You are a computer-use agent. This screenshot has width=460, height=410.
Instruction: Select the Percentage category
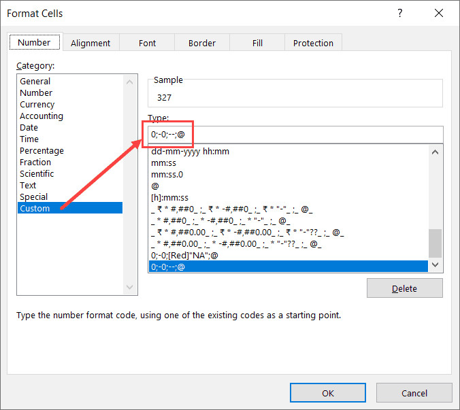(x=42, y=151)
